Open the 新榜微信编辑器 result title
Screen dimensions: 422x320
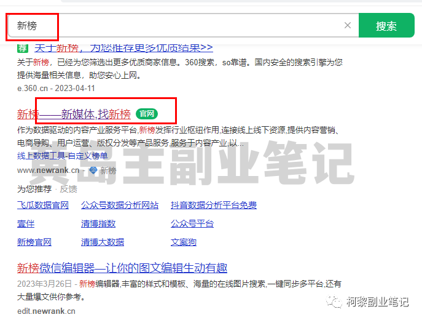122,268
